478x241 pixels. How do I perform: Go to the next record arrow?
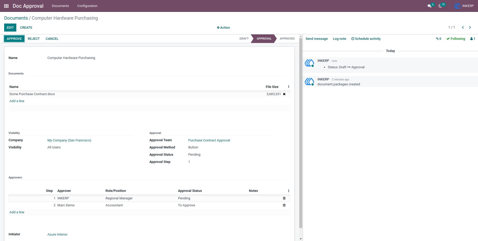coord(470,27)
